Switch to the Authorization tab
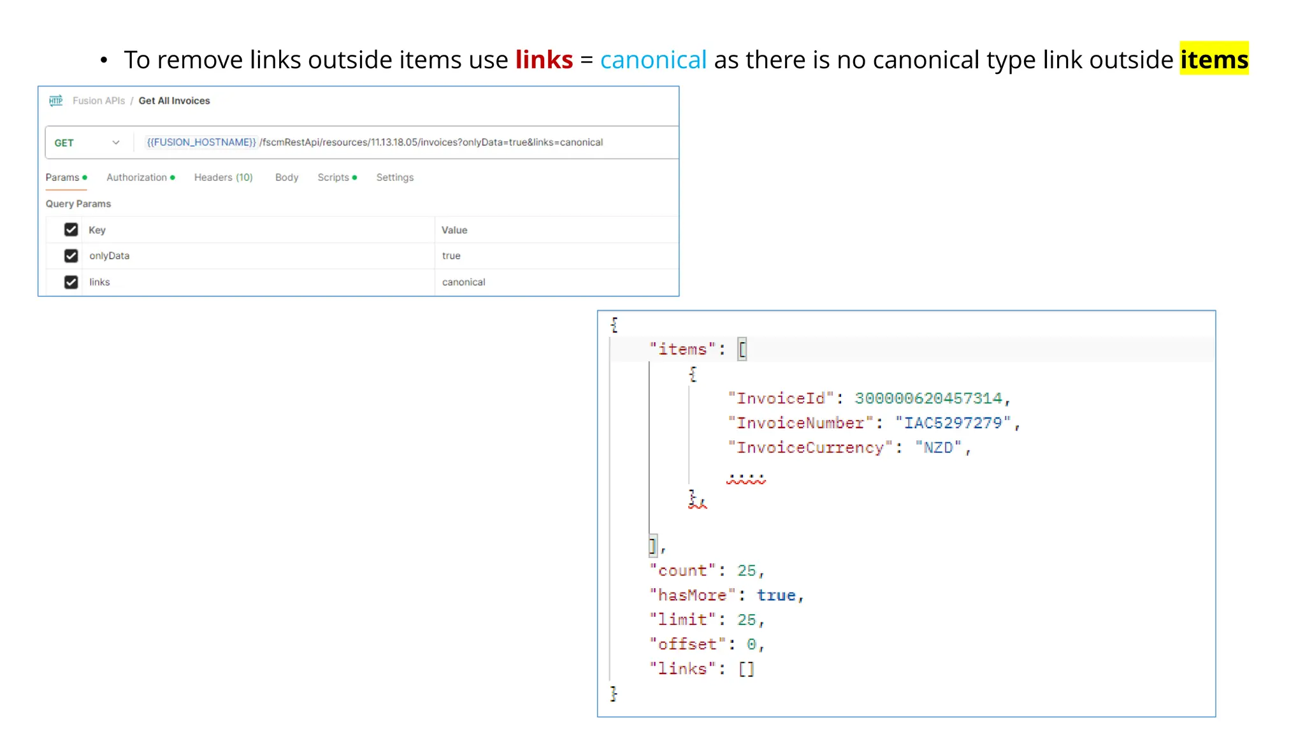1305x734 pixels. tap(140, 177)
